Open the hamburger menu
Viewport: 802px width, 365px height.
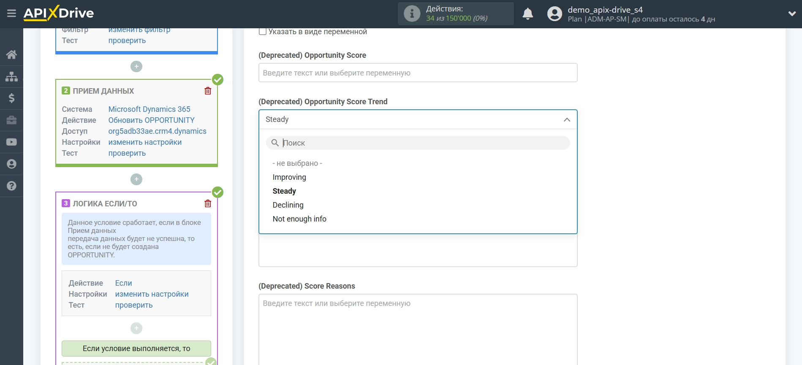pyautogui.click(x=11, y=14)
